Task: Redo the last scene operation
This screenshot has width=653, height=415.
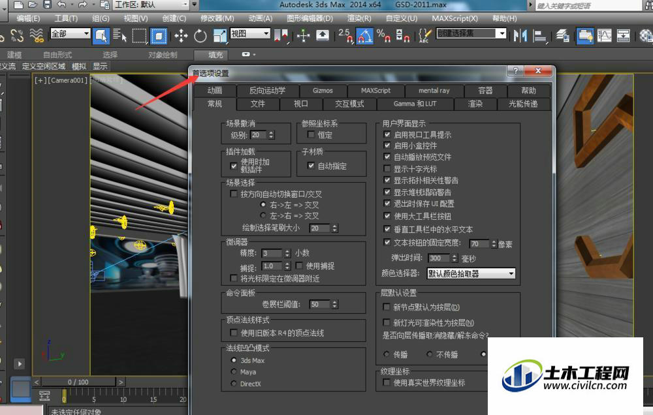Action: click(82, 5)
